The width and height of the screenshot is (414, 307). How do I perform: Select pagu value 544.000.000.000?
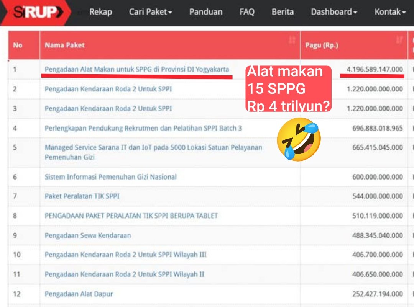click(x=378, y=196)
